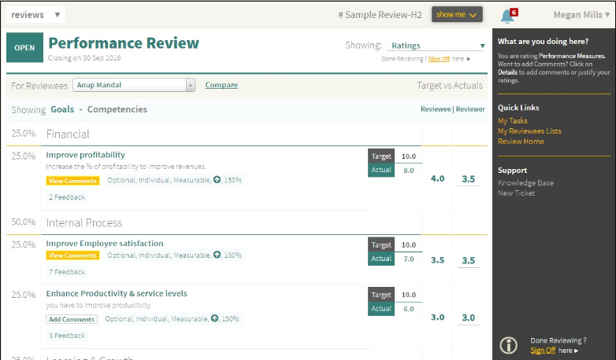The width and height of the screenshot is (616, 360).
Task: Open the Anup Mandal reviewee selector
Action: pyautogui.click(x=134, y=85)
